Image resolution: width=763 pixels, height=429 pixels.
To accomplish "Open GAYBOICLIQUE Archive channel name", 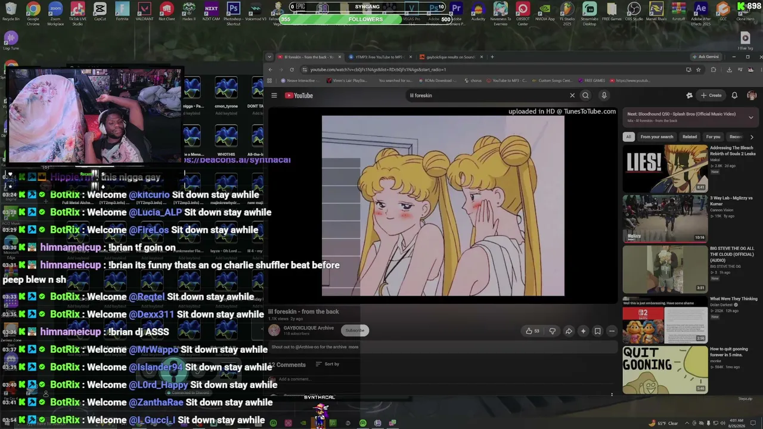I will coord(309,328).
